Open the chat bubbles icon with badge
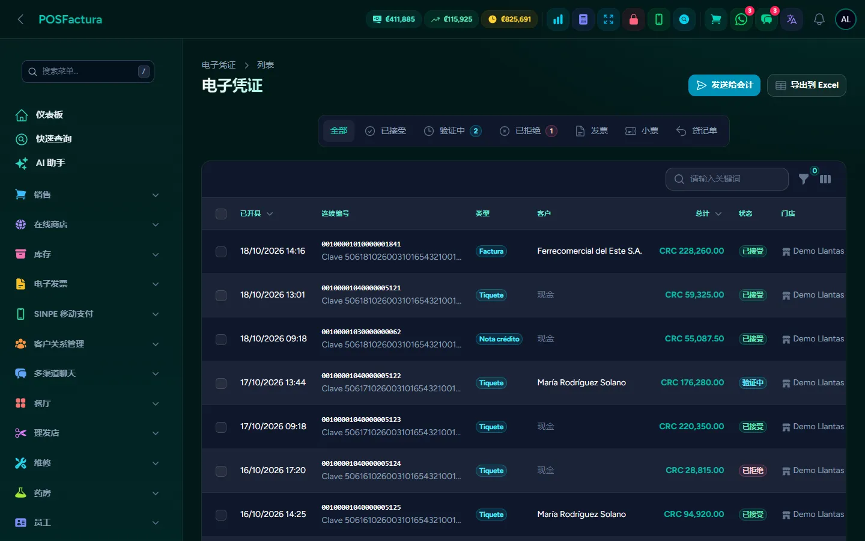This screenshot has height=541, width=865. click(x=766, y=19)
